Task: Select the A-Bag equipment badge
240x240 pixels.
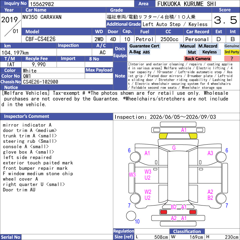Action: (135, 52)
